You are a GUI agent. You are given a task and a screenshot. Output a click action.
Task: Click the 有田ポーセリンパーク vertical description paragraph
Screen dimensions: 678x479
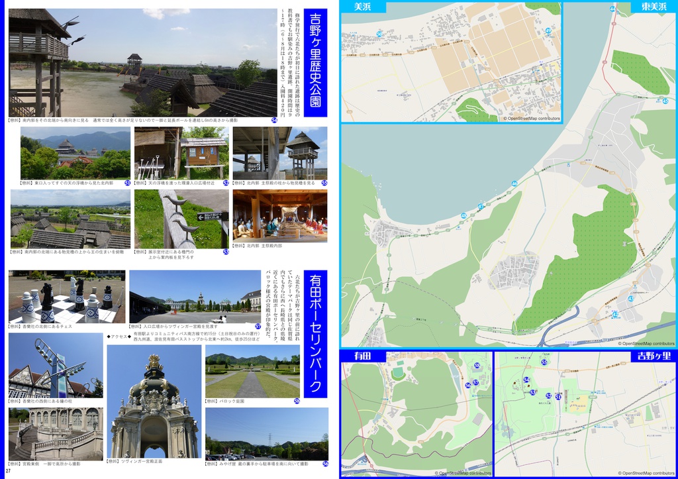click(281, 305)
